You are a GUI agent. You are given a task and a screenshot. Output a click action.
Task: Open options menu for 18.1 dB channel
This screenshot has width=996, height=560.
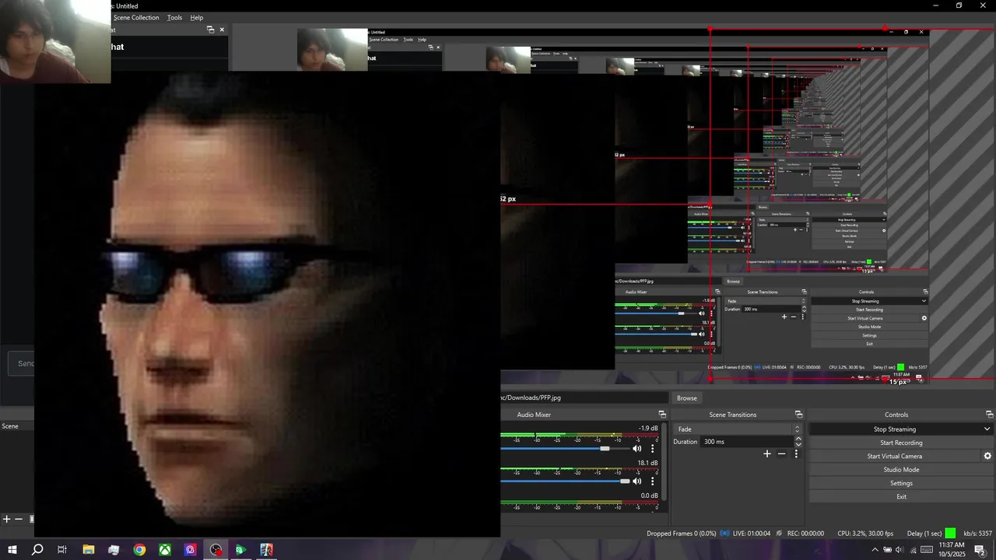(x=653, y=481)
